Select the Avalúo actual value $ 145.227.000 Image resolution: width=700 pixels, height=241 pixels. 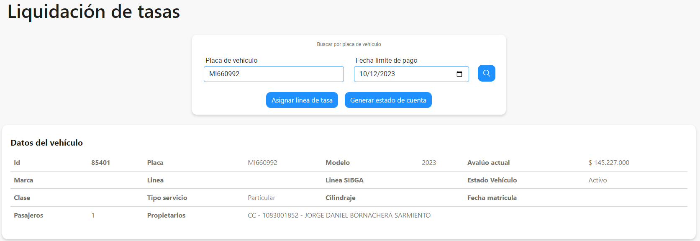click(609, 163)
